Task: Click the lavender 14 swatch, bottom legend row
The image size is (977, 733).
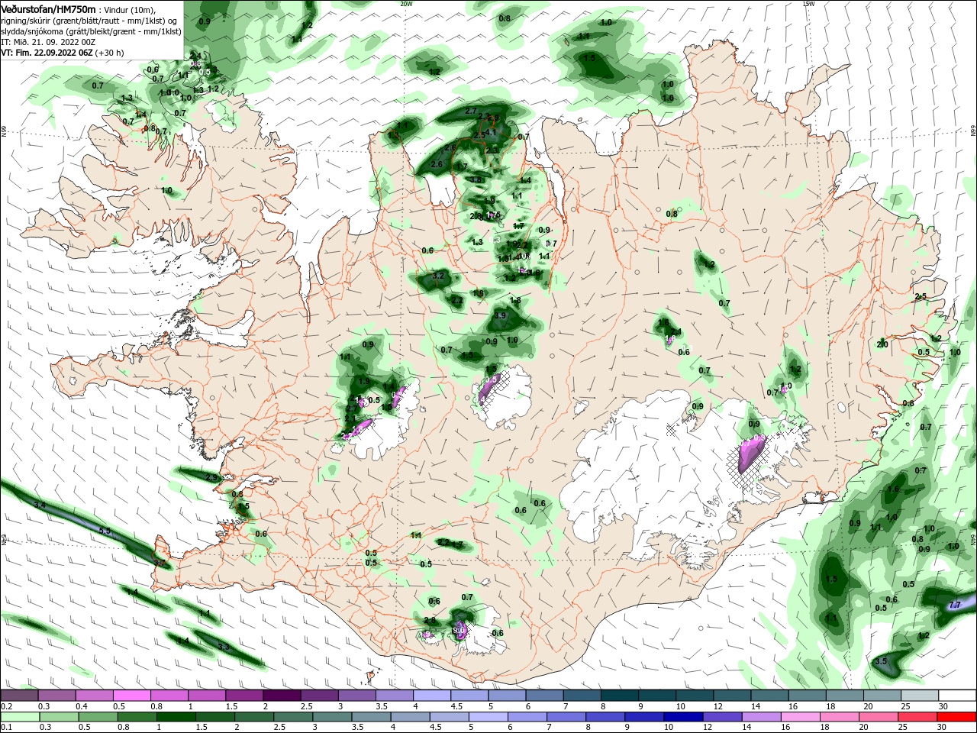Action: 761,717
